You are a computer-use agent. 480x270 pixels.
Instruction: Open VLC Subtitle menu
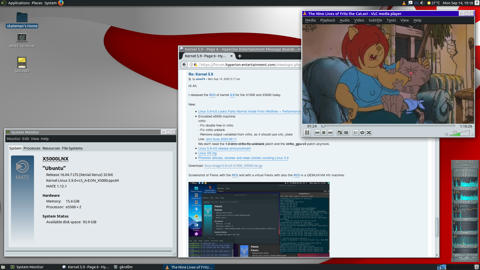375,20
